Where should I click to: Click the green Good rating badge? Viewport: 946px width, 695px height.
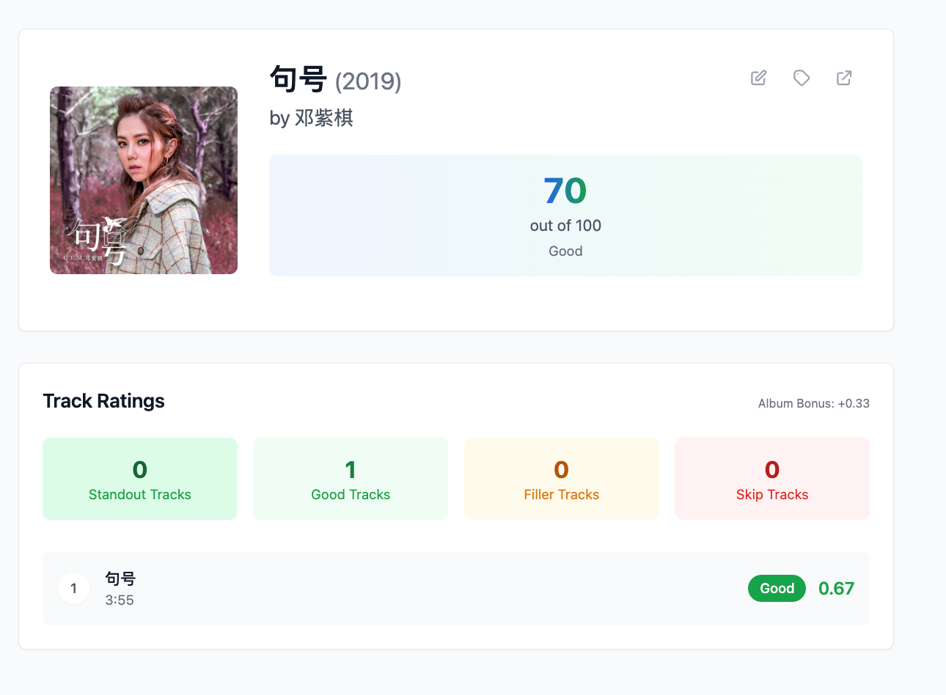[777, 588]
